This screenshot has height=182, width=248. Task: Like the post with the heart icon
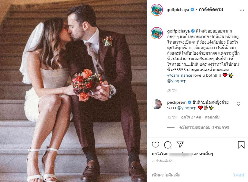156,145
